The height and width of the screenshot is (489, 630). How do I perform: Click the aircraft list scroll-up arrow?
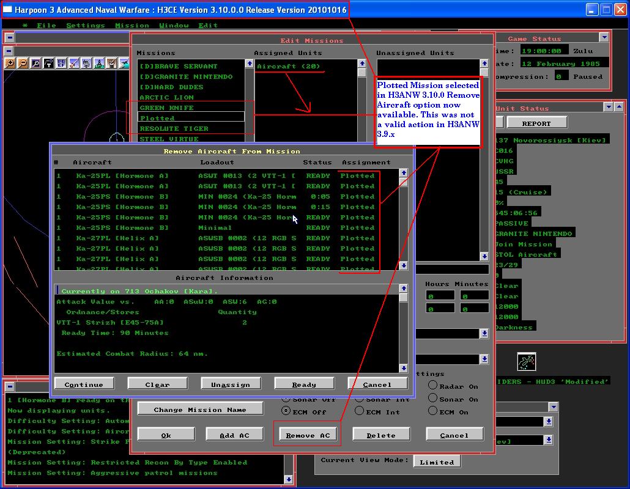coord(404,172)
